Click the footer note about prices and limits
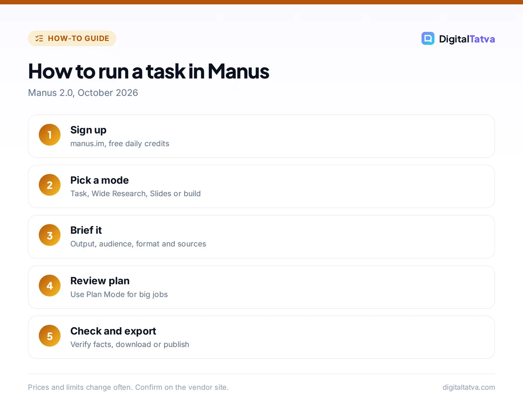The height and width of the screenshot is (413, 523). pos(128,387)
